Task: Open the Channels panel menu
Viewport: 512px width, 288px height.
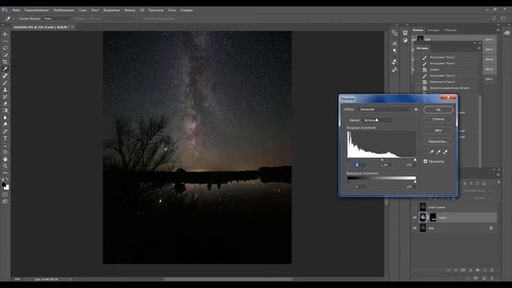Action: coord(498,30)
